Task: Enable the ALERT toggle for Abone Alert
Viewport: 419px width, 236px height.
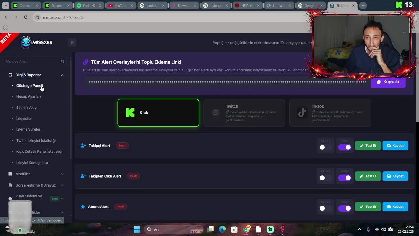Action: point(325,208)
